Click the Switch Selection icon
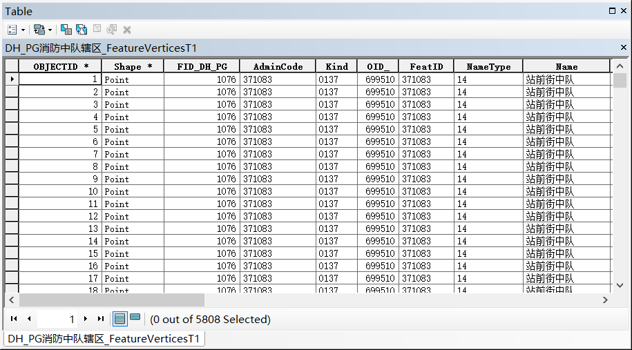The height and width of the screenshot is (350, 632). pos(82,30)
